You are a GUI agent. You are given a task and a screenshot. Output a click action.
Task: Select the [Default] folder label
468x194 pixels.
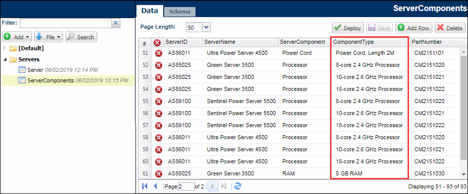tap(31, 48)
